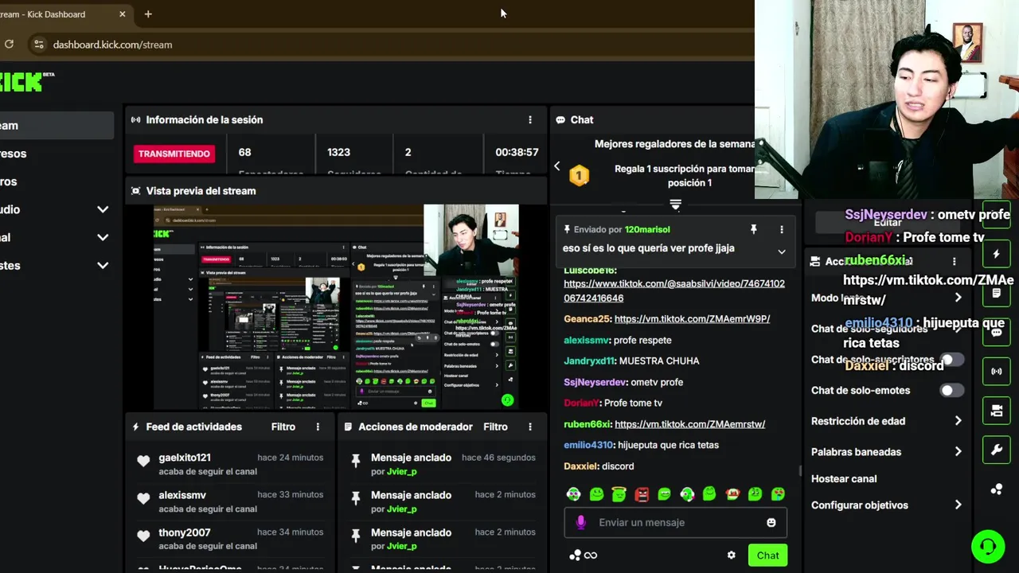The height and width of the screenshot is (573, 1019).
Task: Open the wrench tools icon in right rail
Action: (996, 450)
